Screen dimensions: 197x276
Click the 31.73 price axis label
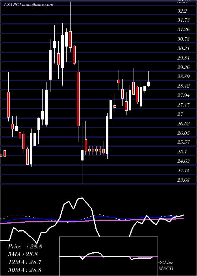tap(184, 20)
